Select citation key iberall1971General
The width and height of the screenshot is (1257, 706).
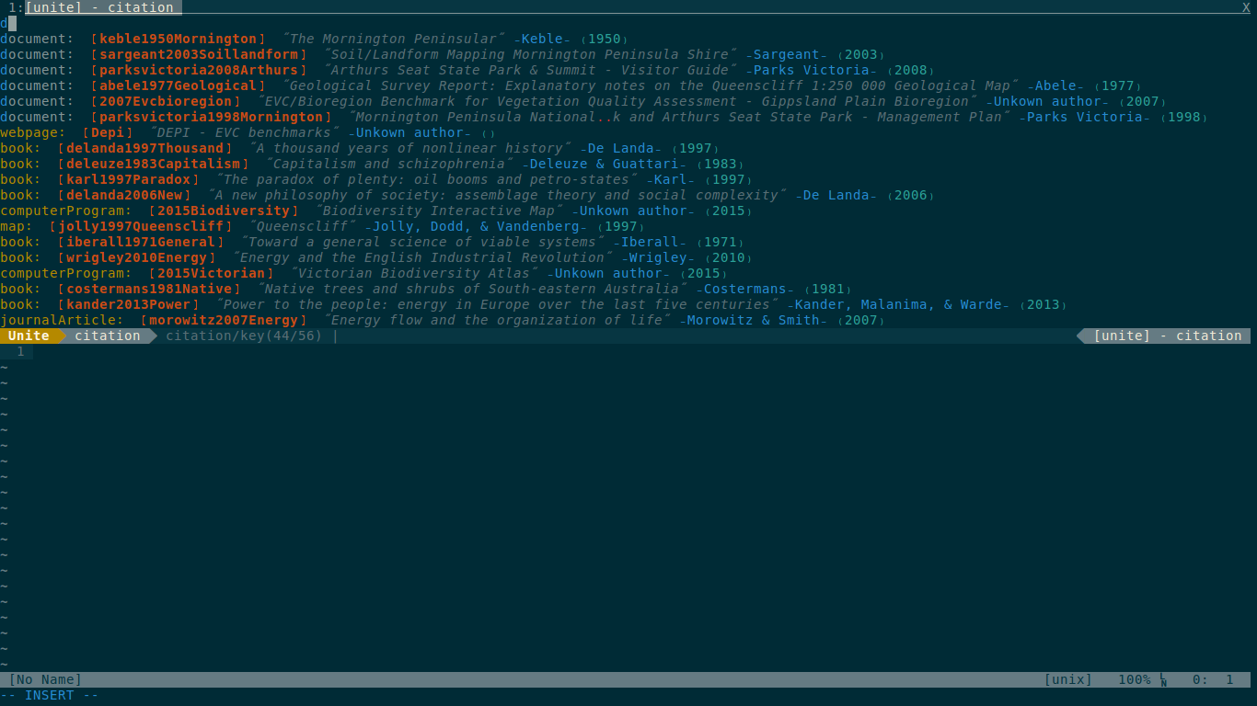pos(141,242)
